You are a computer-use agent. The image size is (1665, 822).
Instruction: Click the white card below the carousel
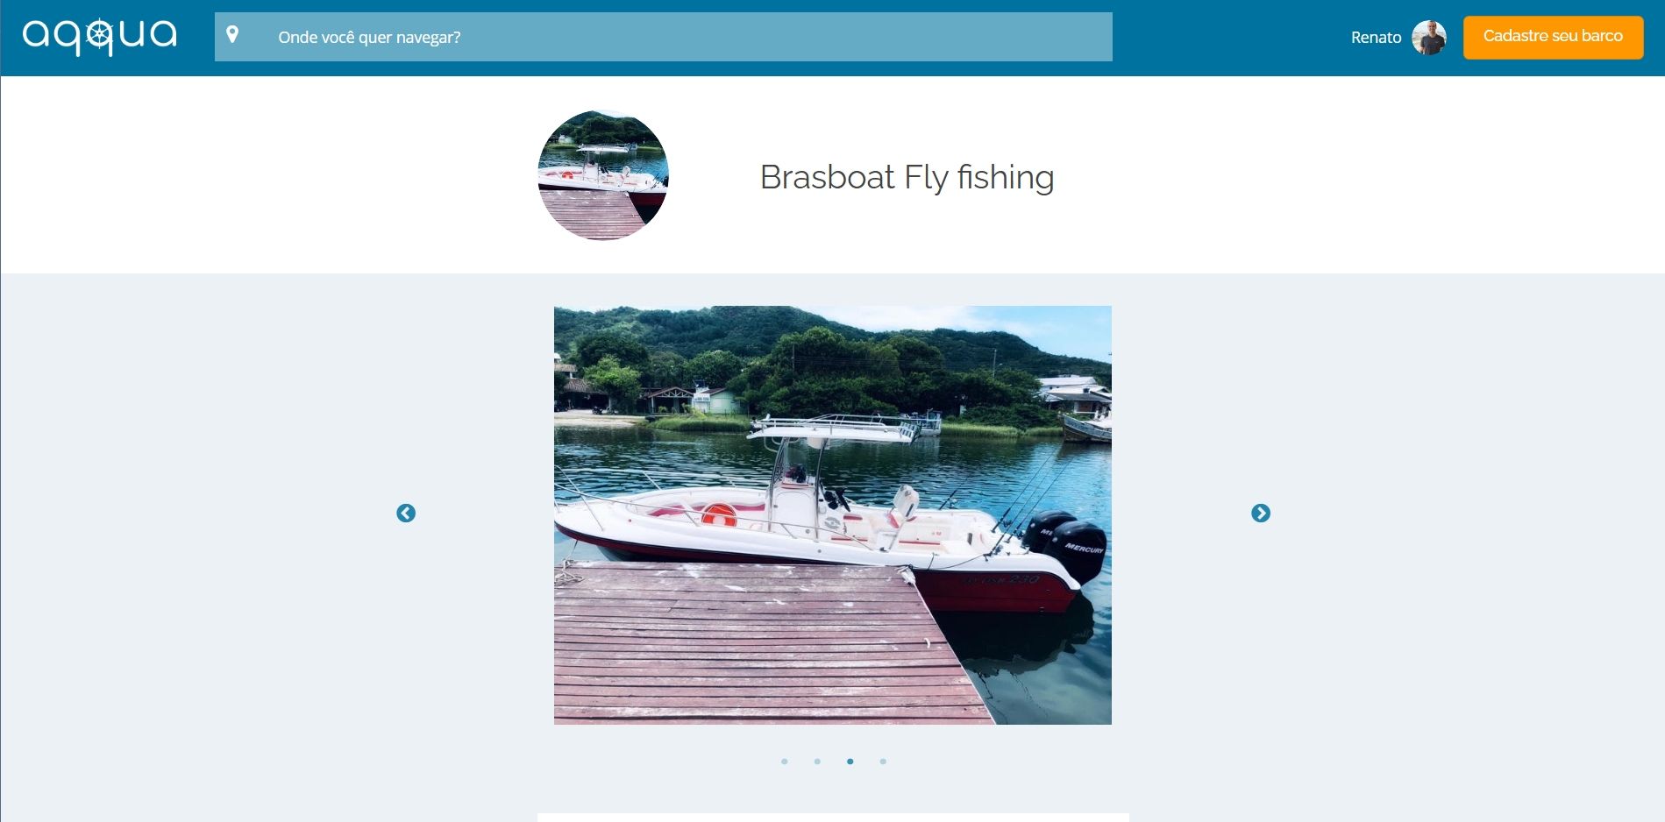(x=833, y=818)
